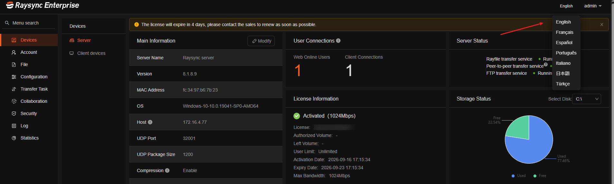
Task: Click the Client Connections count
Action: (349, 70)
